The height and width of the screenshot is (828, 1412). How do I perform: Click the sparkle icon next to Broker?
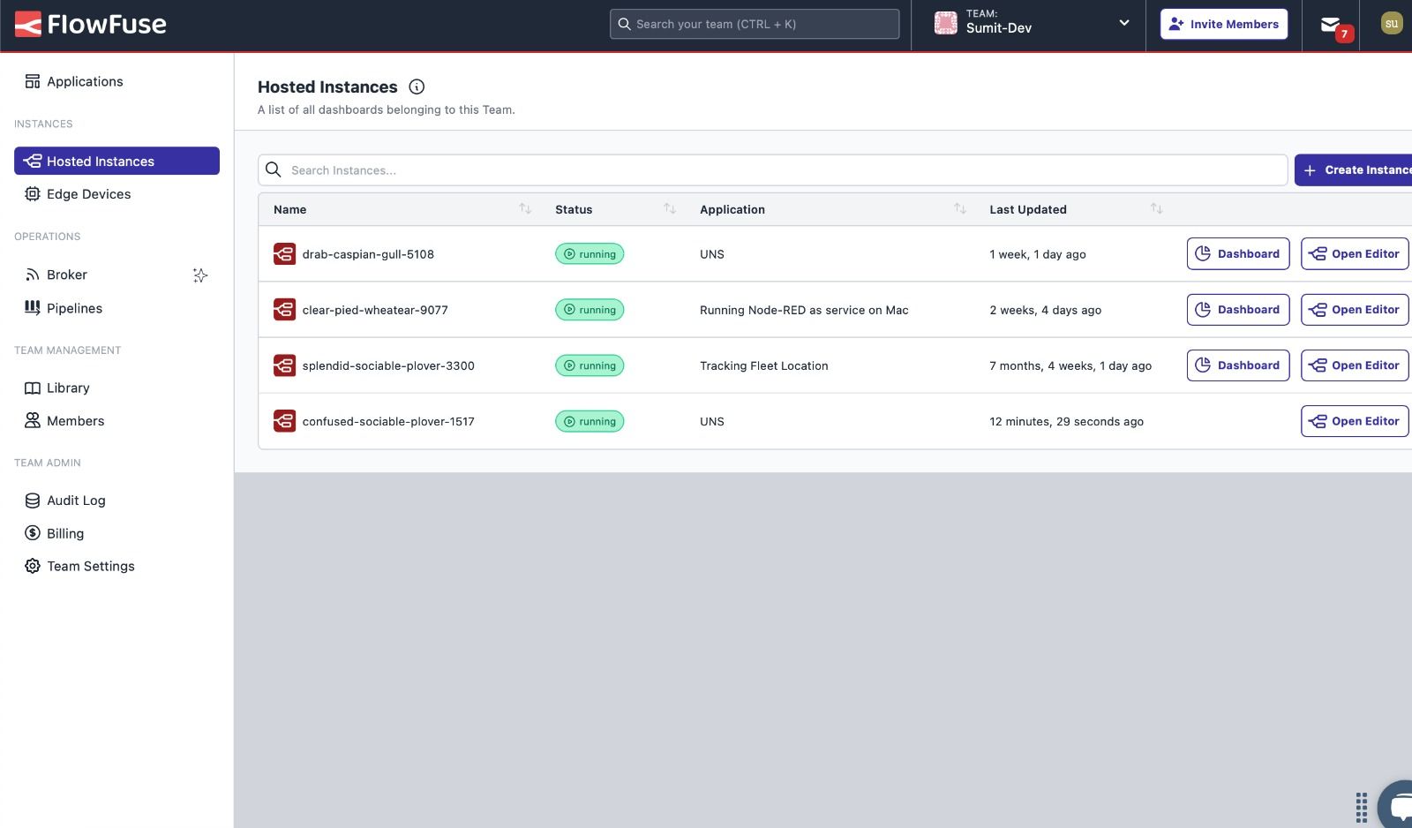(x=200, y=275)
